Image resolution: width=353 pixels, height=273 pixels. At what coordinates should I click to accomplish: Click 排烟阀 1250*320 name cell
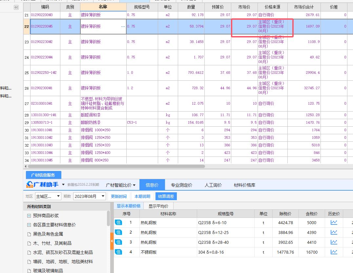(x=103, y=145)
